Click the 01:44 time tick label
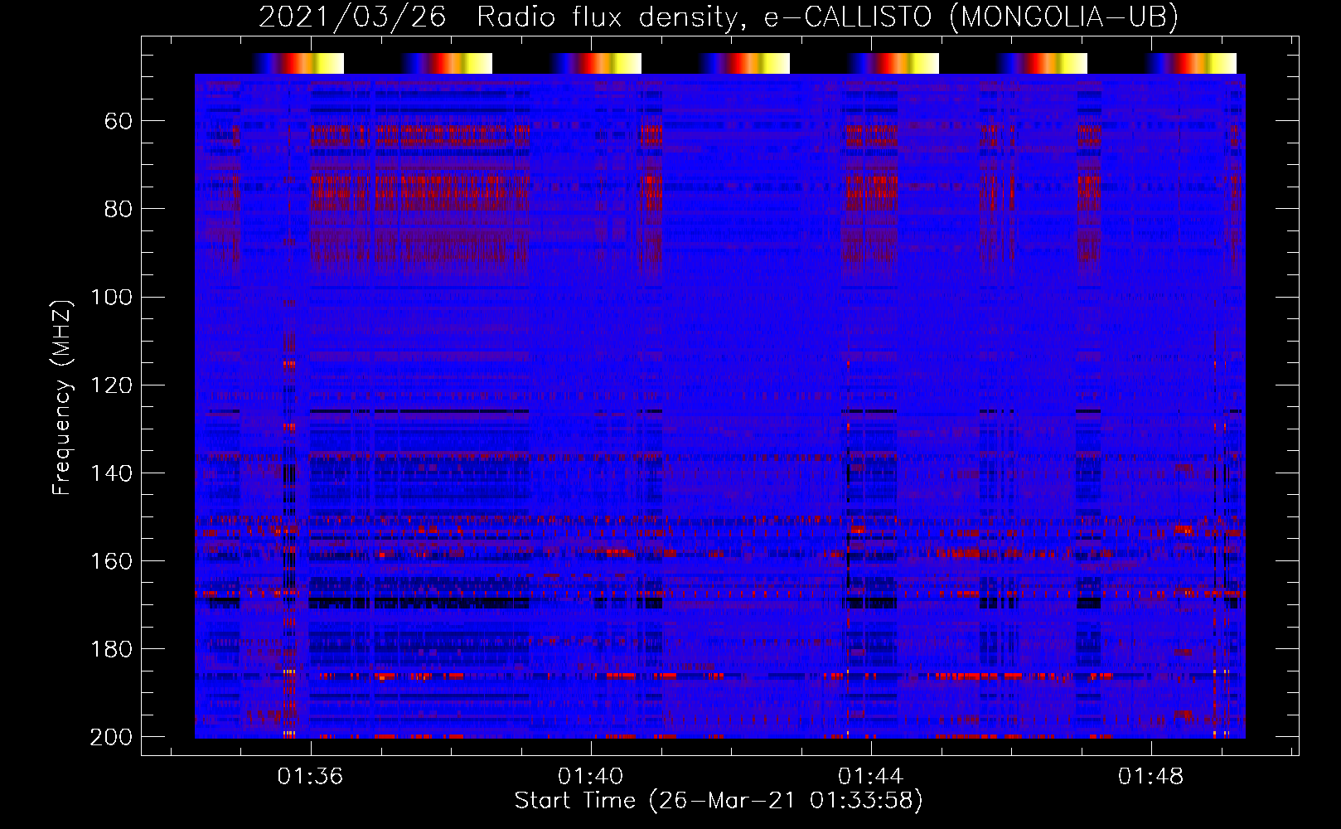The width and height of the screenshot is (1341, 829). [870, 777]
